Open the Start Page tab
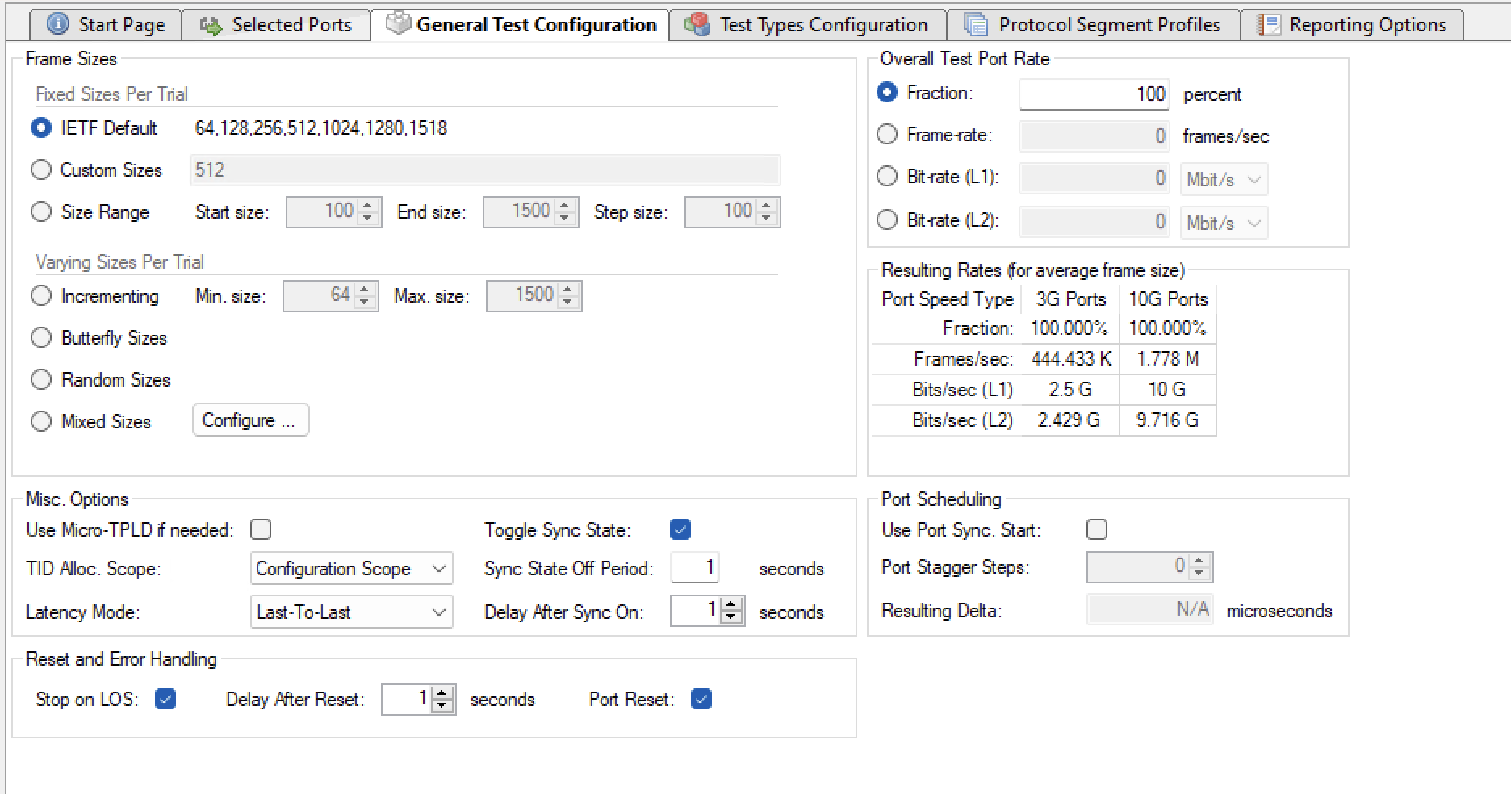This screenshot has height=794, width=1511. coord(106,25)
